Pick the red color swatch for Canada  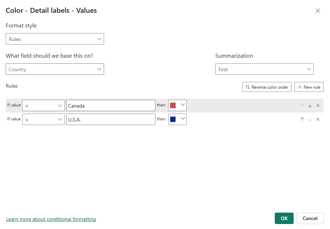[x=173, y=105]
